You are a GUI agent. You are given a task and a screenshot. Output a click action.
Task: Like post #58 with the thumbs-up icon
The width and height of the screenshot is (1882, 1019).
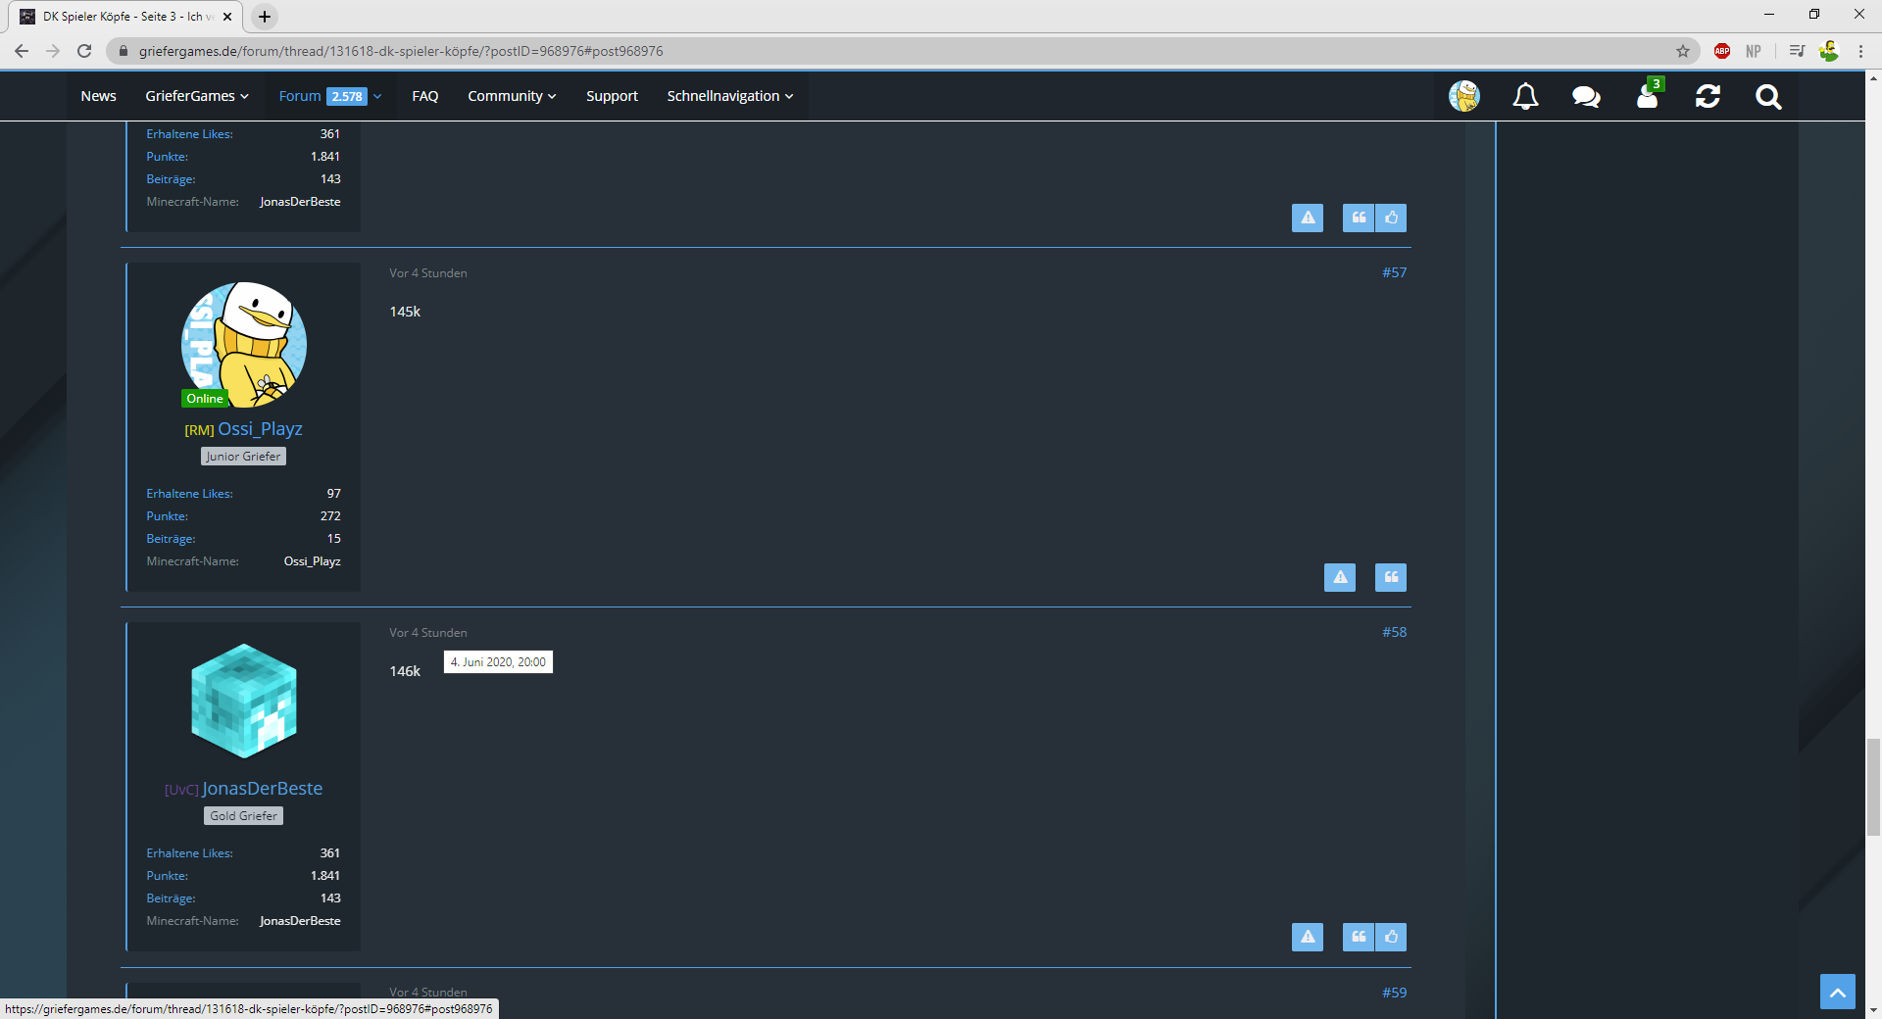point(1391,937)
